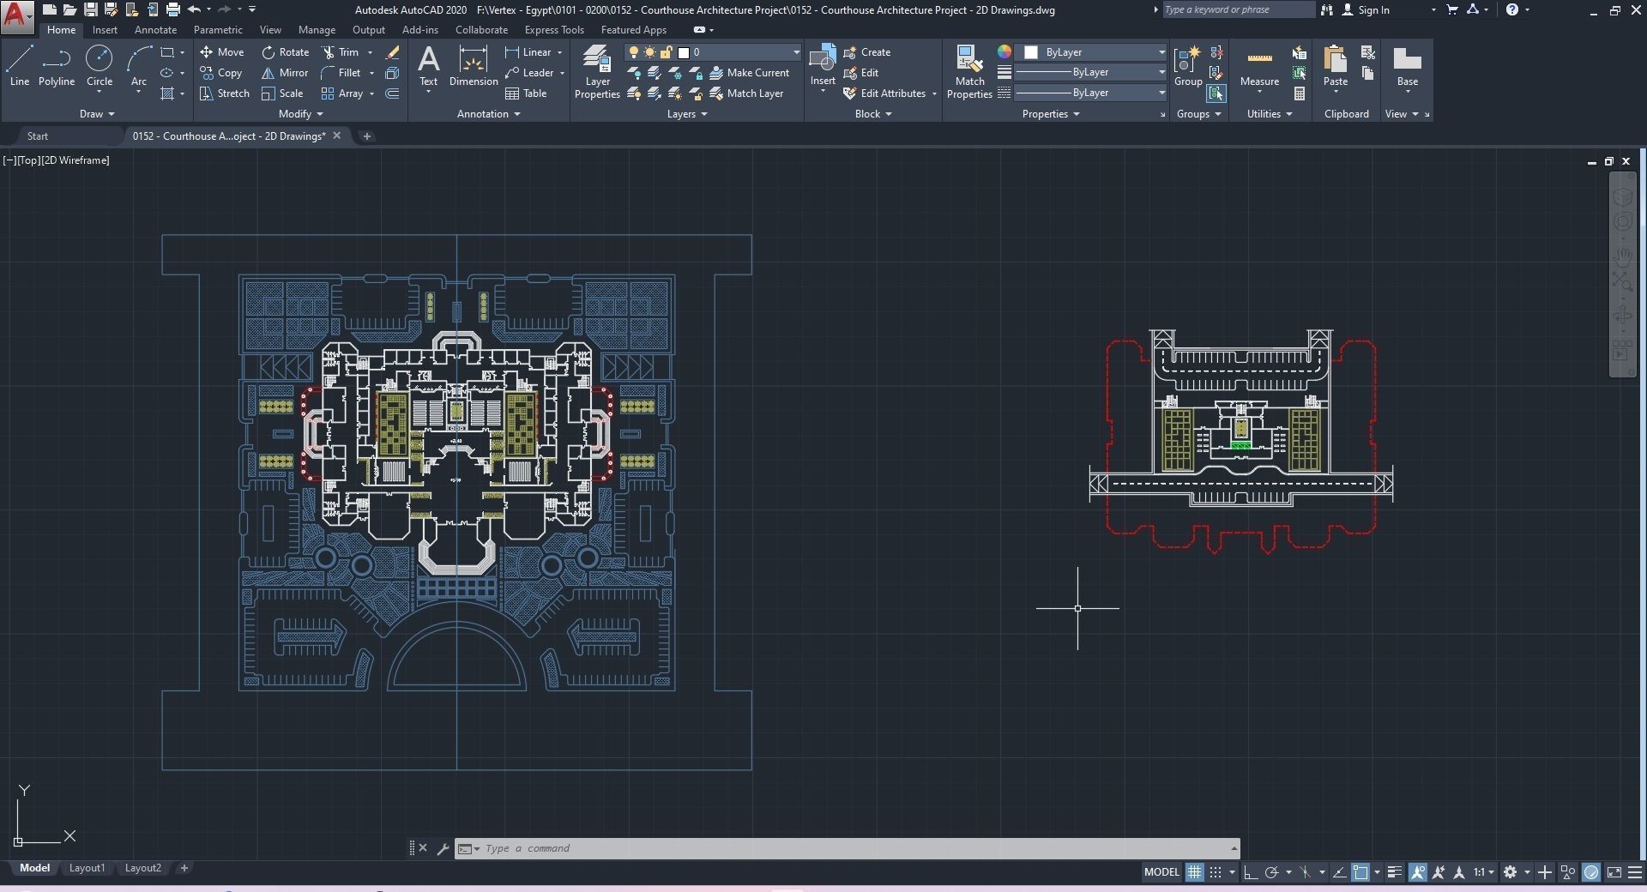Click the white ByLayer color swatch
This screenshot has width=1647, height=892.
pyautogui.click(x=1031, y=52)
